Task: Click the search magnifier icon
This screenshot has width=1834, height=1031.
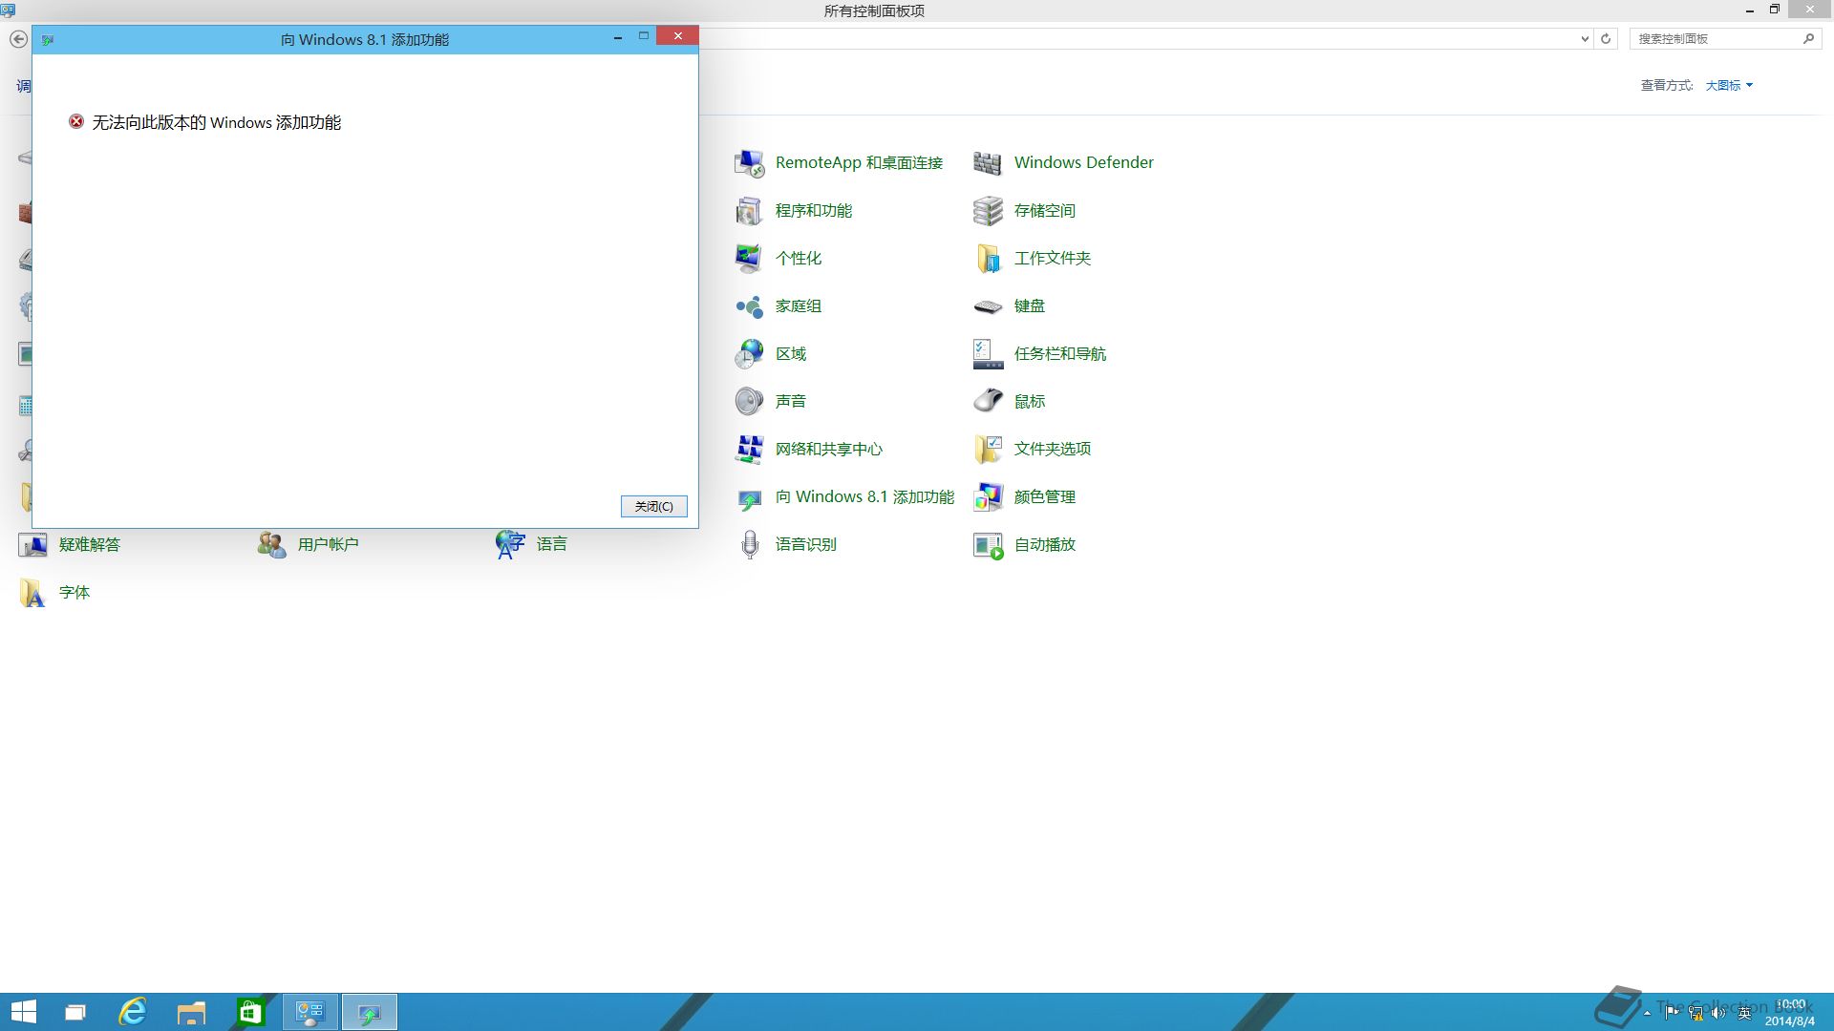Action: coord(1808,39)
